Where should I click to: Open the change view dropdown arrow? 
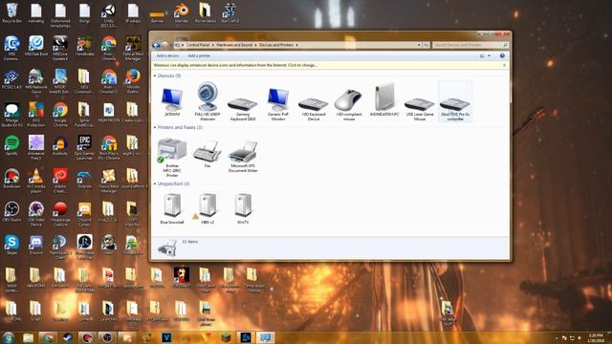[489, 56]
